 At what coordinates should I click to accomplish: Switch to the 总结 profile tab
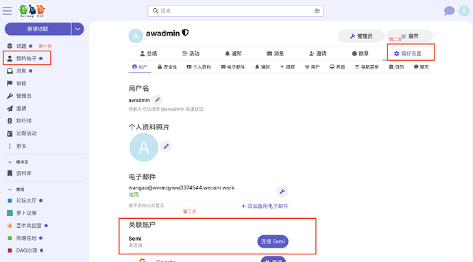(149, 53)
